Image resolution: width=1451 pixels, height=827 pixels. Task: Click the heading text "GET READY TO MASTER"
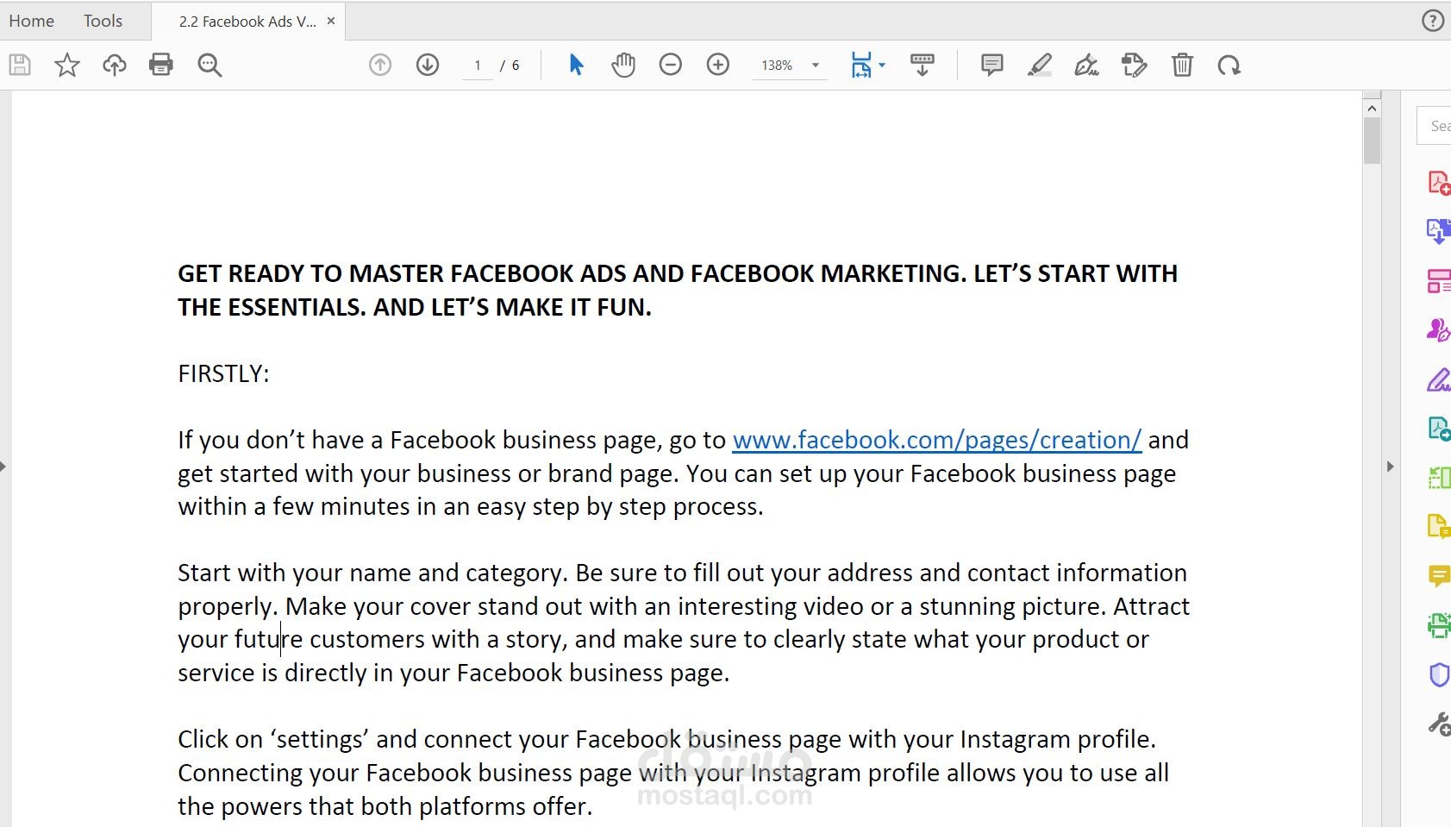click(x=311, y=273)
